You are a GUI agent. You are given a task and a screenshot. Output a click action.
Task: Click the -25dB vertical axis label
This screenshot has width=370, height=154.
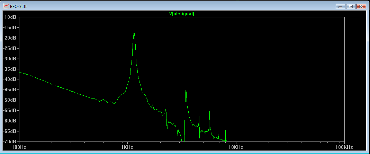(x=10, y=48)
